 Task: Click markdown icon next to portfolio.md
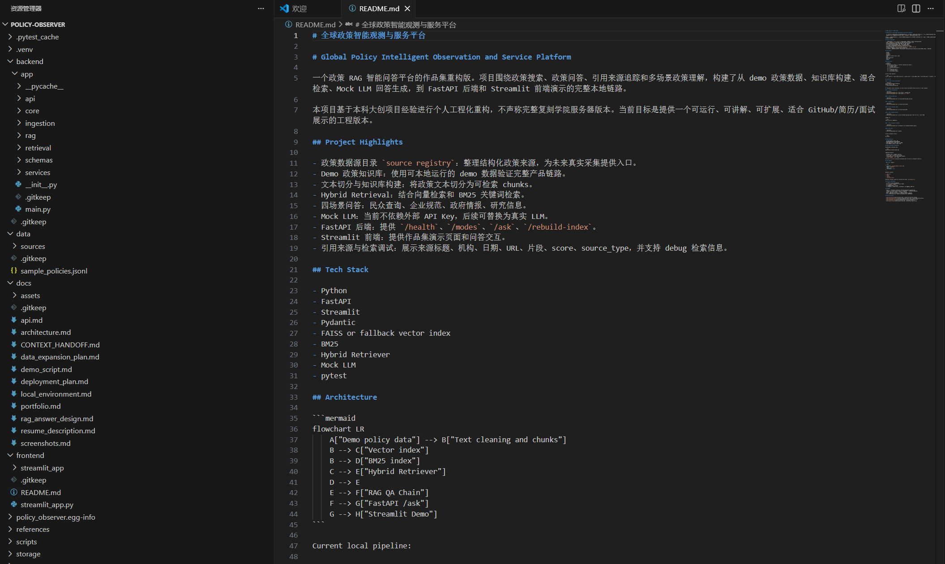(x=14, y=406)
